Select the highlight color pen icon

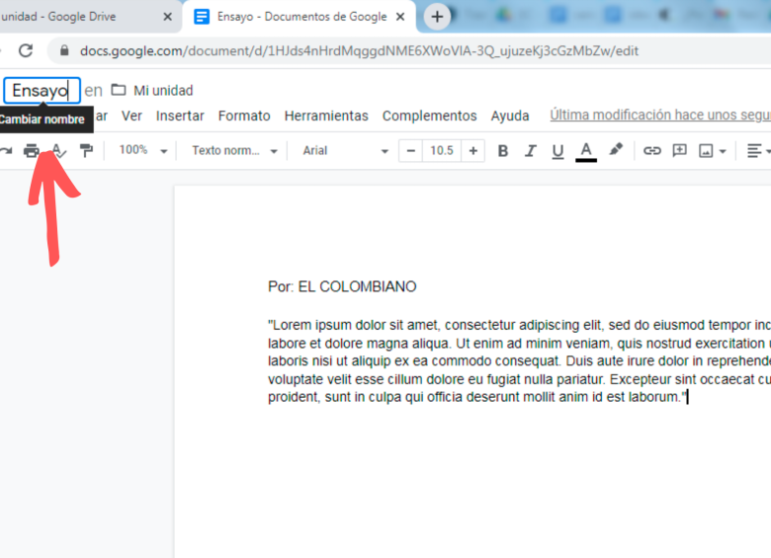(x=616, y=150)
